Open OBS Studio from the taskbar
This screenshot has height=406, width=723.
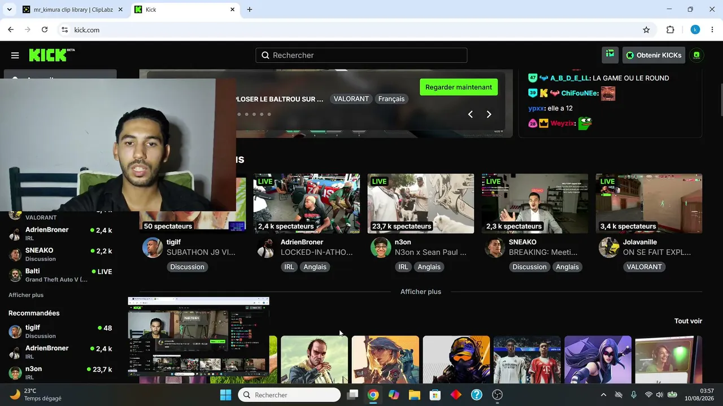point(498,395)
